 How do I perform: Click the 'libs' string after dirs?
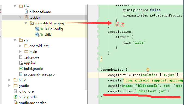(139, 42)
